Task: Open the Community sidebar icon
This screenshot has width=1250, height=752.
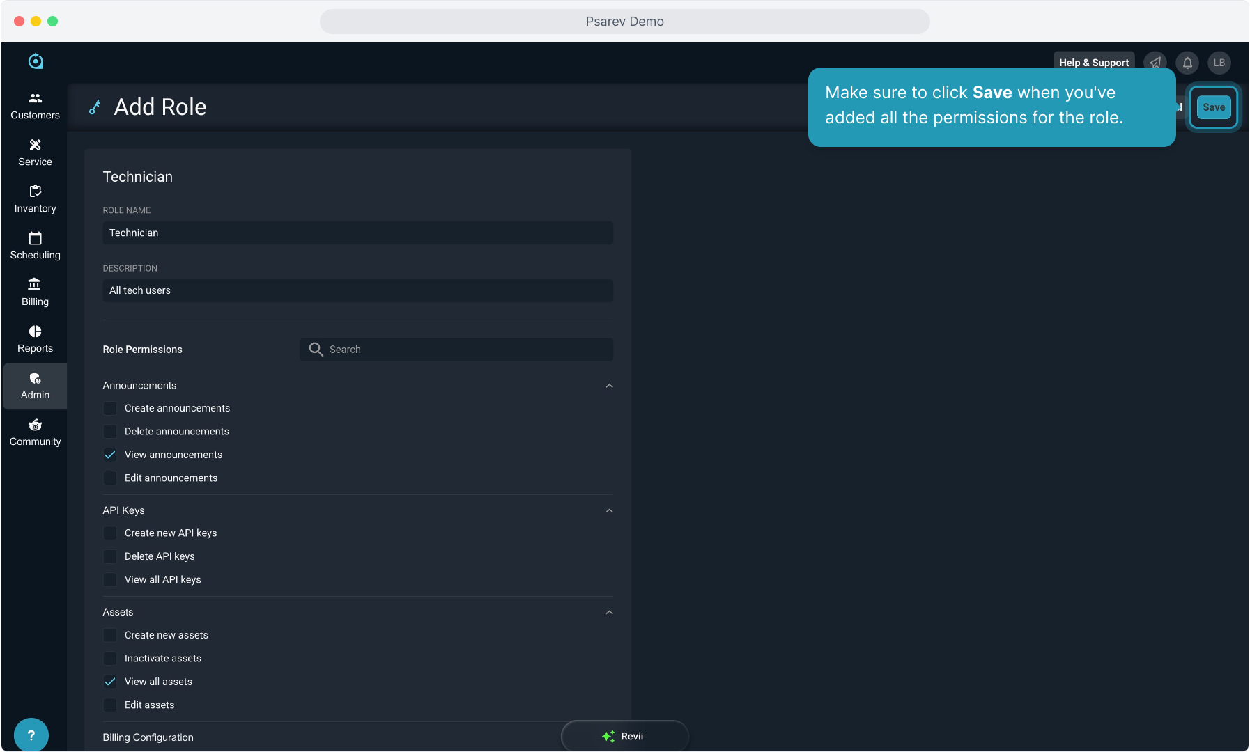Action: 35,425
